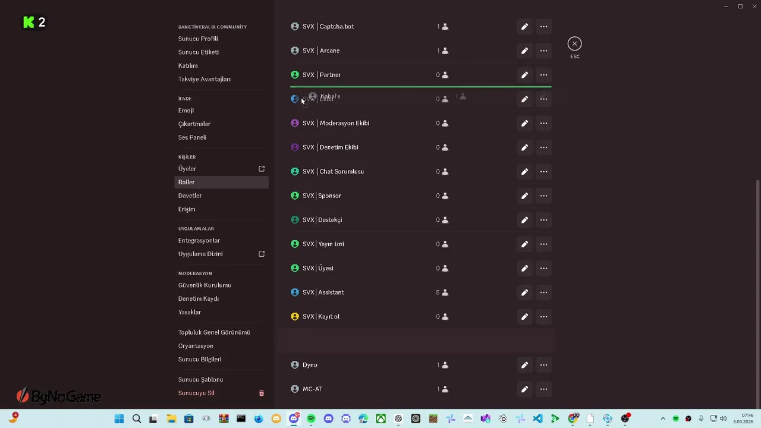The height and width of the screenshot is (428, 761).
Task: Open more options for SVX | Captcha.bot role
Action: click(x=543, y=27)
